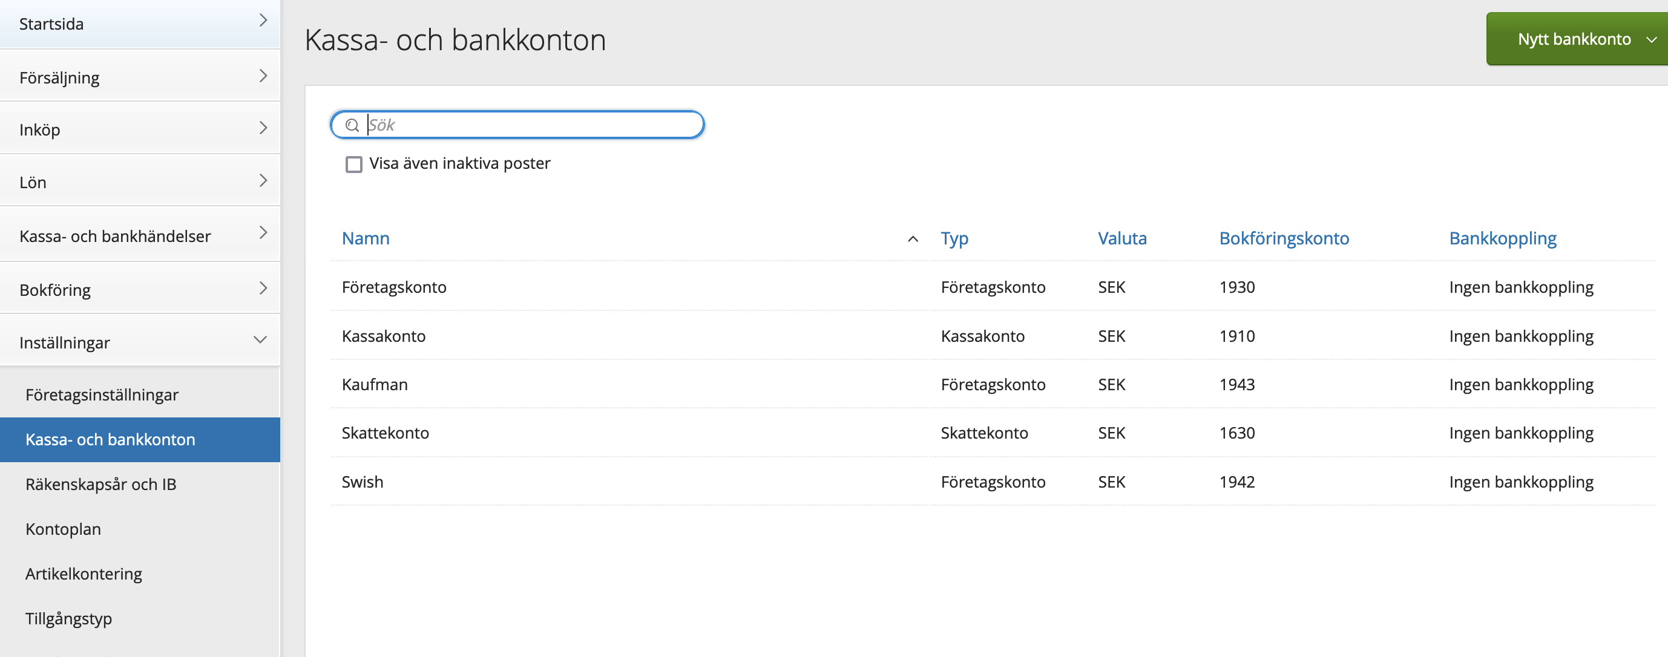Viewport: 1668px width, 657px height.
Task: Go to Räkenskapsår och IB
Action: 101,484
